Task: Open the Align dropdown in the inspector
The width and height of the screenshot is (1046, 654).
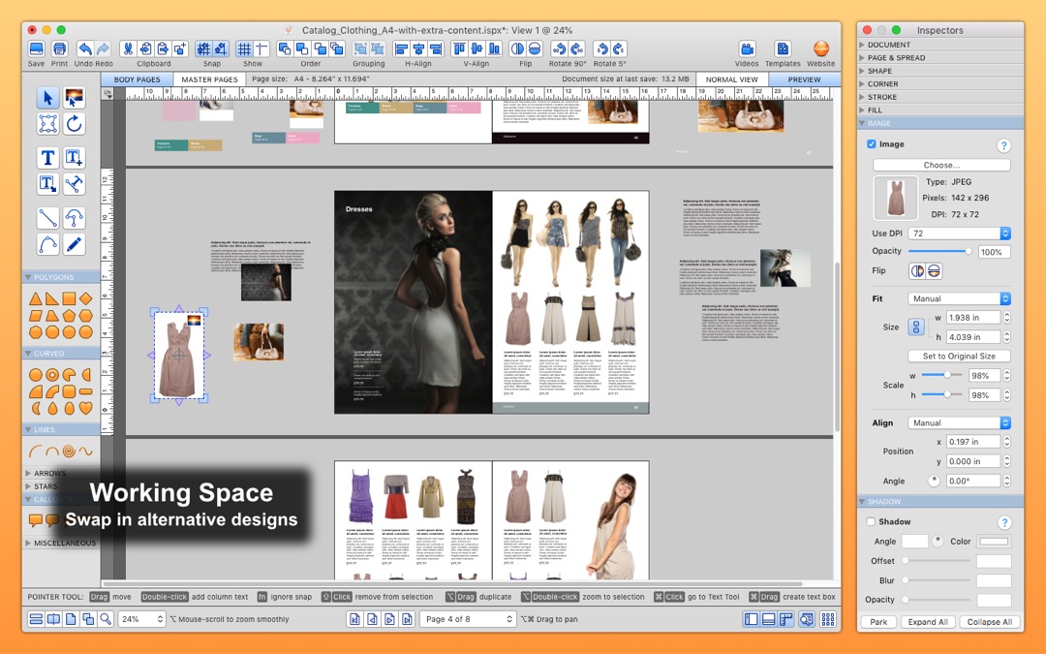Action: [959, 423]
